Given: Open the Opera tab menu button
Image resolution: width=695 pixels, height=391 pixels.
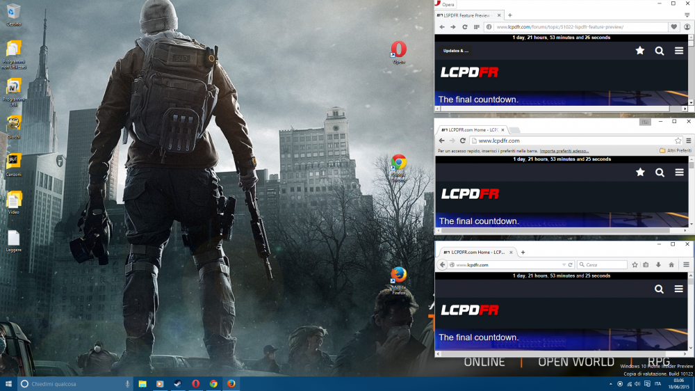Looking at the screenshot, I should tap(687, 15).
